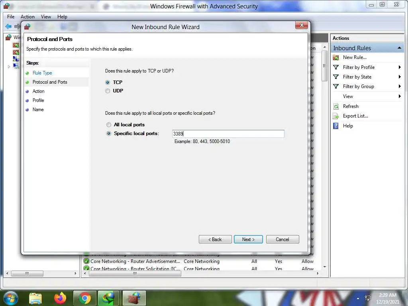This screenshot has height=306, width=408.
Task: Click the Back button
Action: [215, 239]
